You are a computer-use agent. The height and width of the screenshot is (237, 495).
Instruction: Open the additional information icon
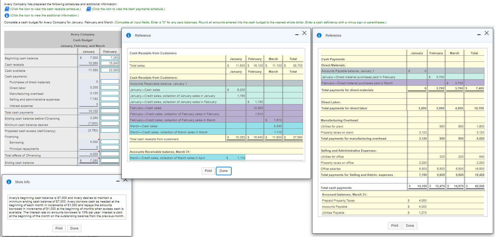[7, 15]
